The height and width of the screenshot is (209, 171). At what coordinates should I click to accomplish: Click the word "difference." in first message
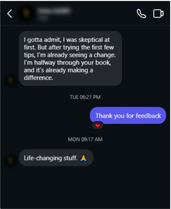pyautogui.click(x=38, y=78)
